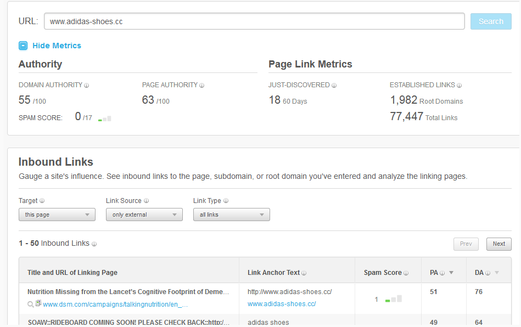The height and width of the screenshot is (327, 521).
Task: Click PA value 51
Action: 434,292
